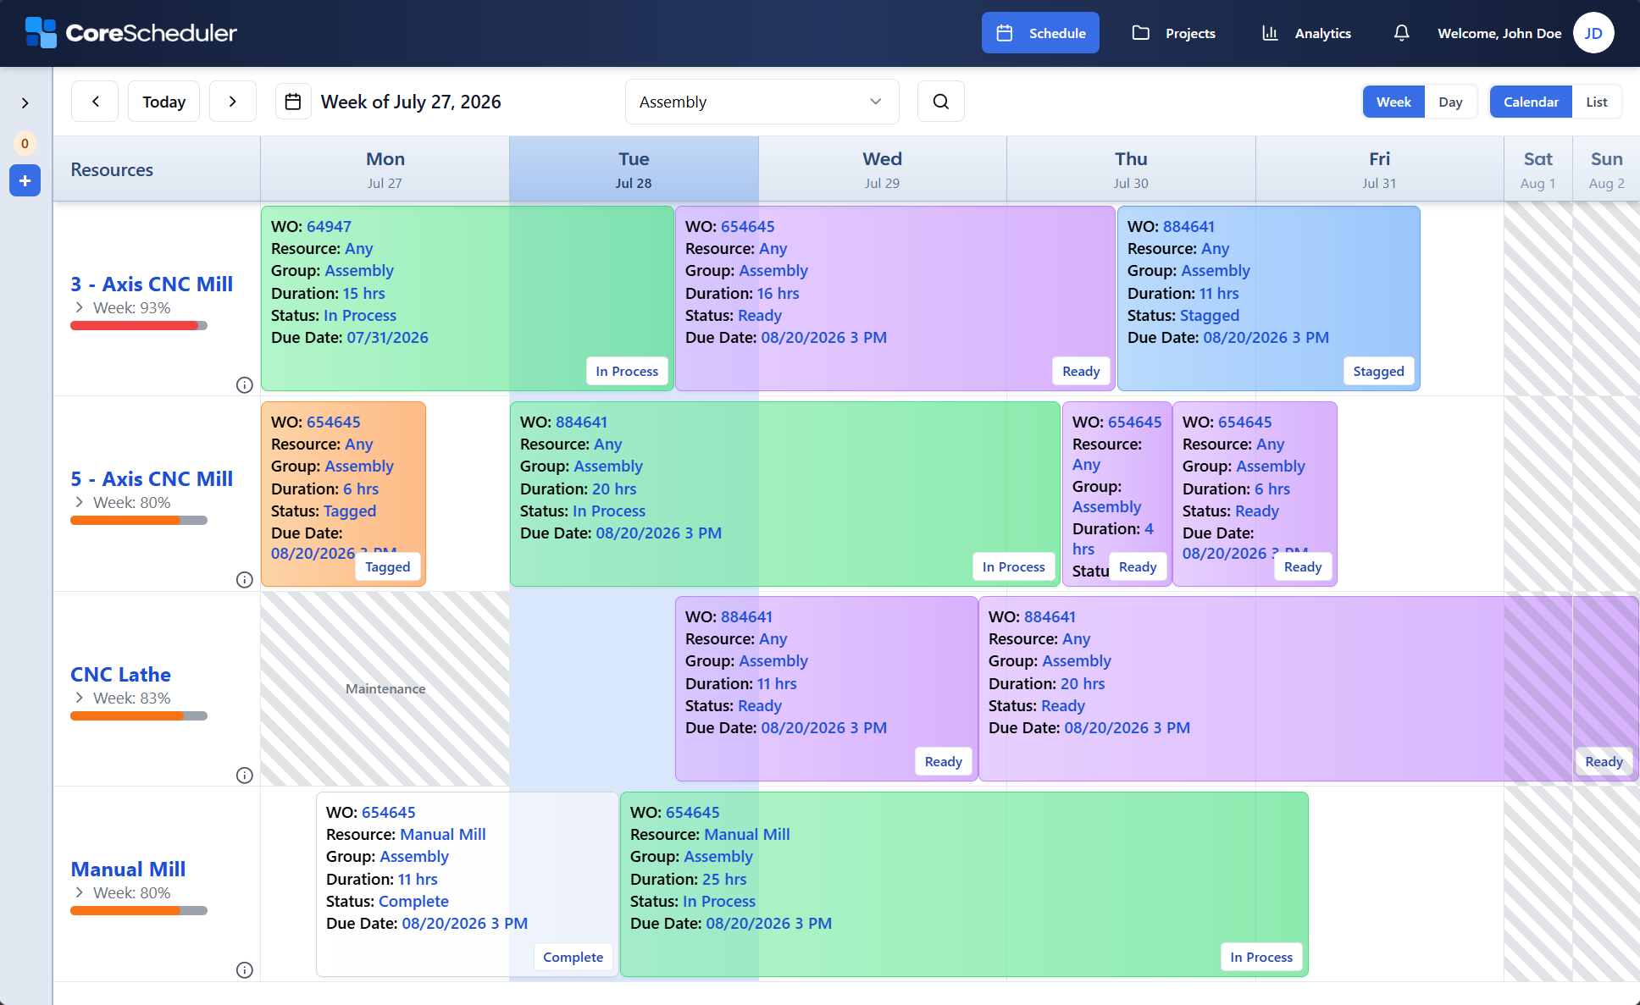This screenshot has height=1005, width=1640.
Task: Open the CNC Lathe resource link
Action: [120, 675]
